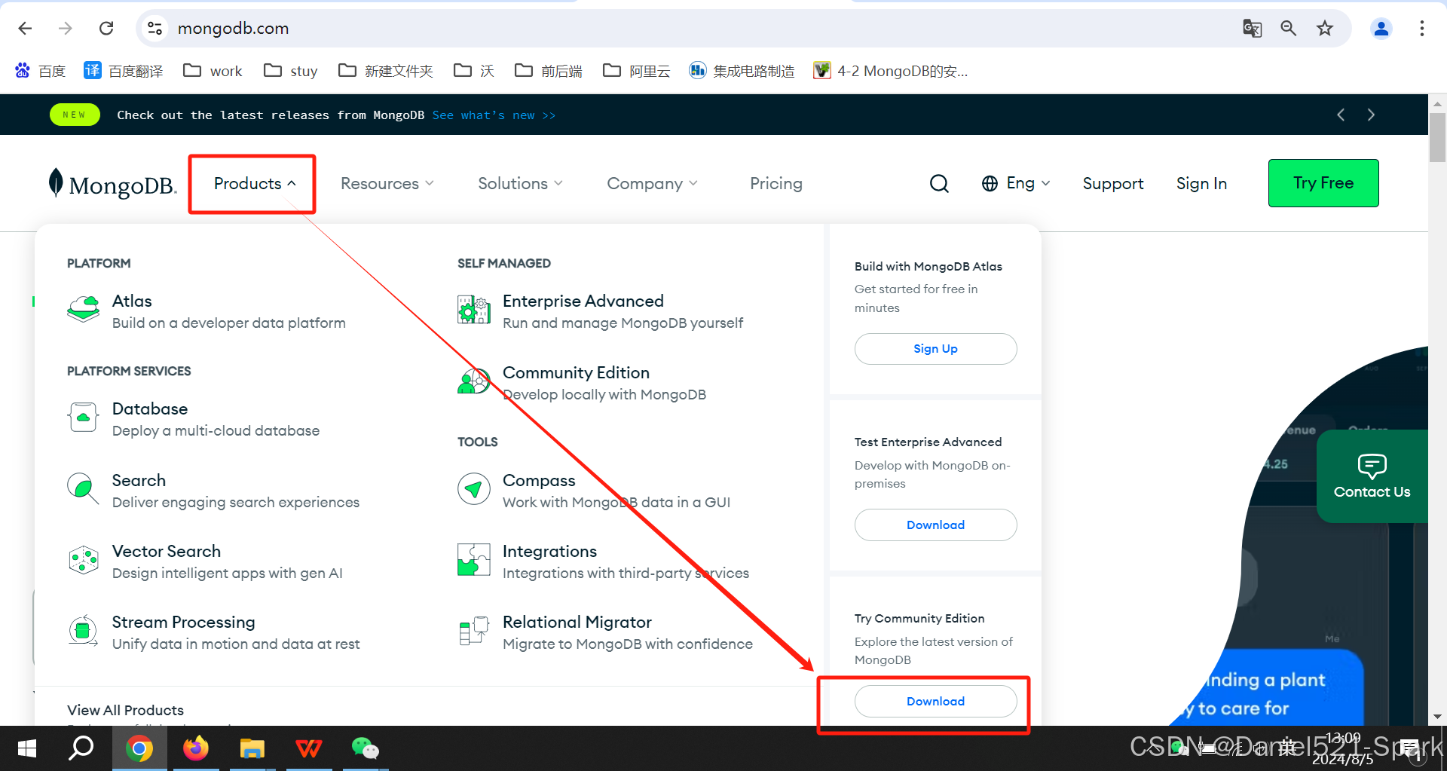Bookmark this page with star icon

coord(1325,29)
